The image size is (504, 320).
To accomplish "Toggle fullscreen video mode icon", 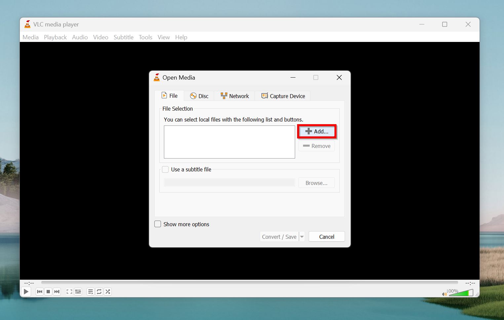I will [69, 292].
